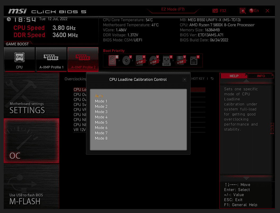
Task: Click the MSI logo
Action: [x=17, y=11]
